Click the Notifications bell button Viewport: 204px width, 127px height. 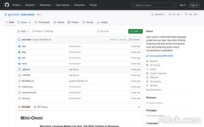(x=157, y=14)
